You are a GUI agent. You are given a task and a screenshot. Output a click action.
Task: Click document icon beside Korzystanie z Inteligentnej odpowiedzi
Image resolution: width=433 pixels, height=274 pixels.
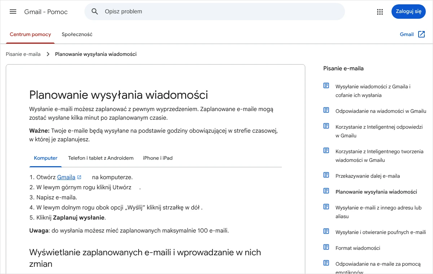tap(326, 126)
